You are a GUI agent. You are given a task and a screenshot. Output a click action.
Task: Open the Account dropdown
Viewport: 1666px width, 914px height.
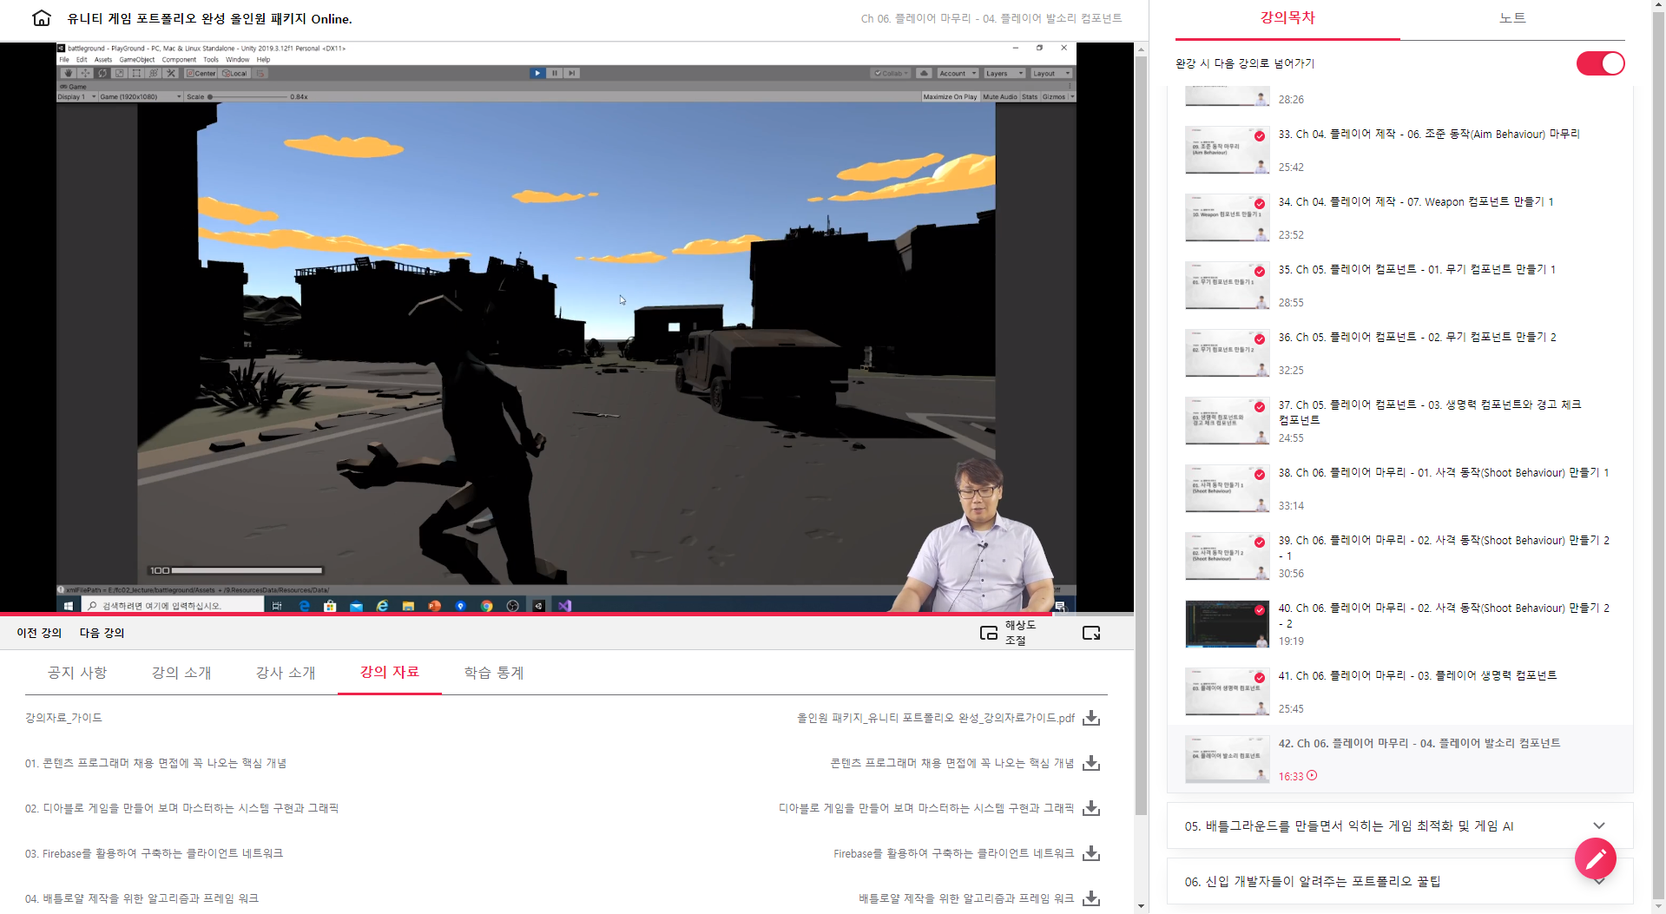click(958, 74)
